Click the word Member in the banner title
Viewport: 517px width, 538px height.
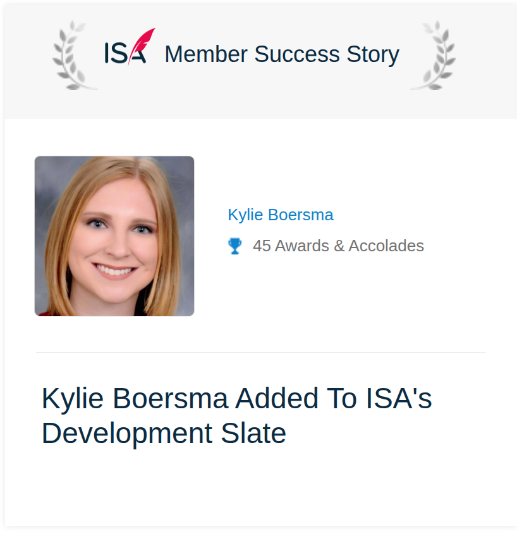206,54
